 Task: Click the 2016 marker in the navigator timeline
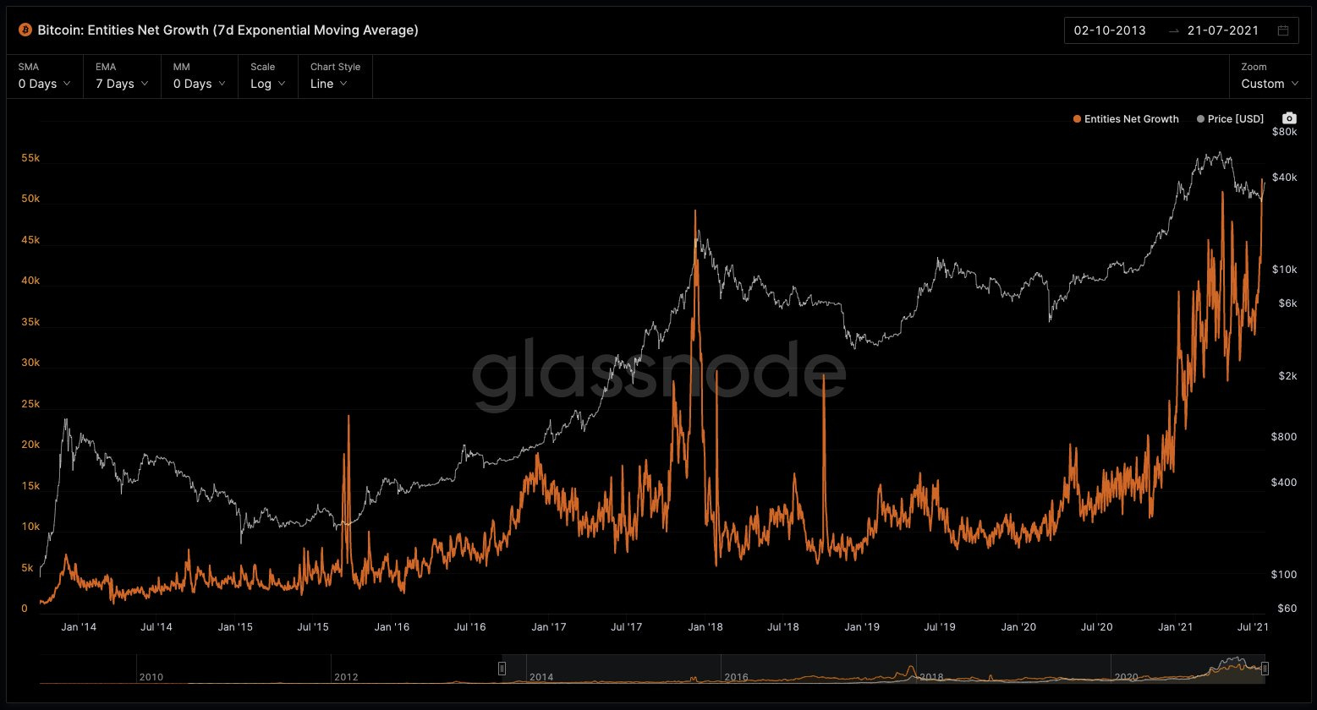pos(736,678)
